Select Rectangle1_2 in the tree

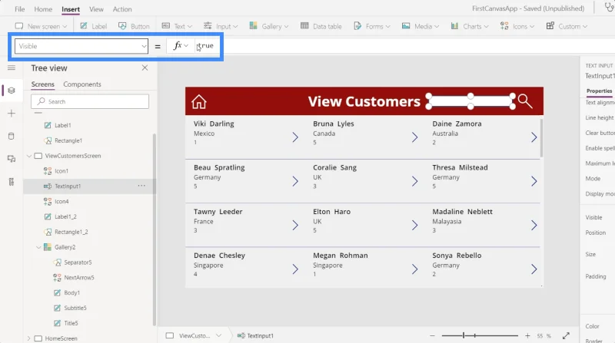(71, 232)
